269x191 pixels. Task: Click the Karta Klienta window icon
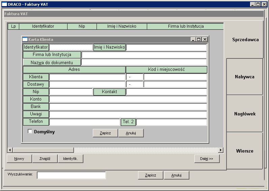25,39
